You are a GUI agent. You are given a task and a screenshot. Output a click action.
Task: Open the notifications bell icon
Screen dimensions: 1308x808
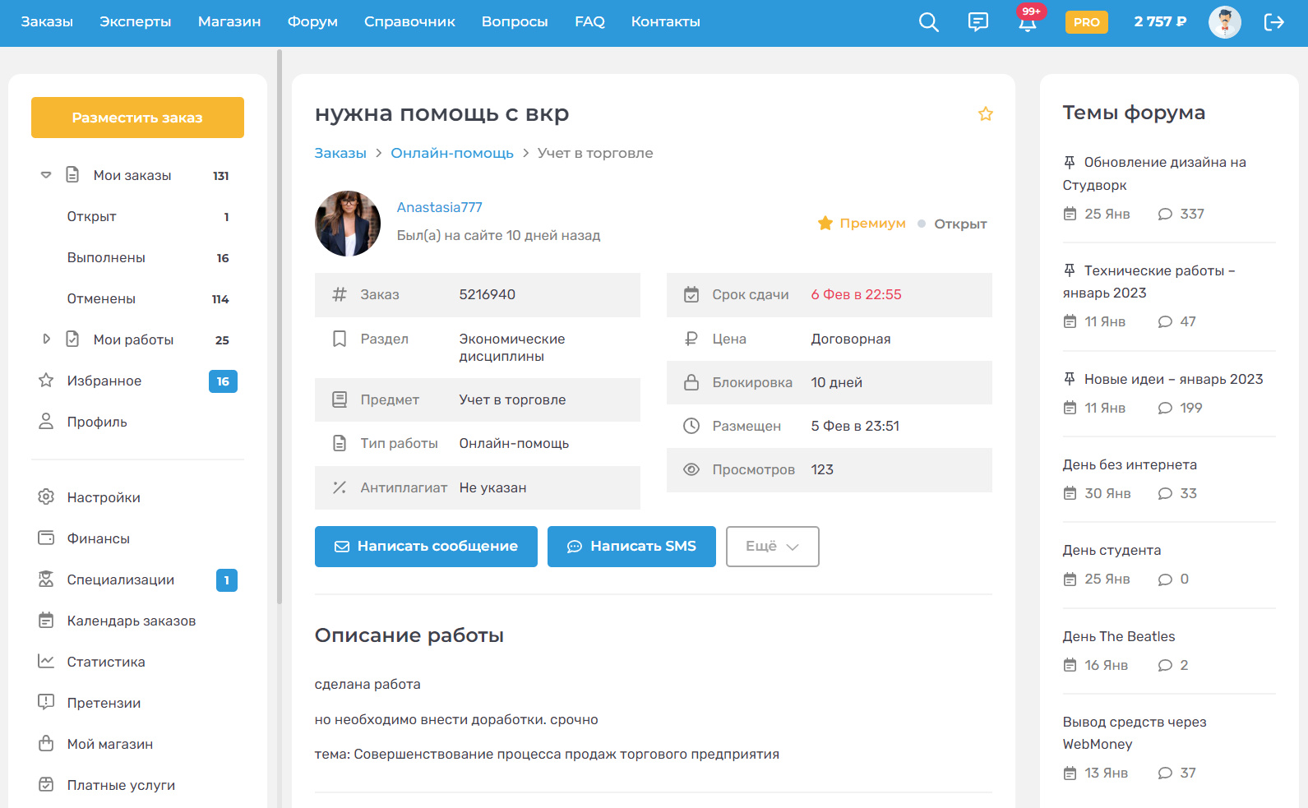coord(1027,22)
